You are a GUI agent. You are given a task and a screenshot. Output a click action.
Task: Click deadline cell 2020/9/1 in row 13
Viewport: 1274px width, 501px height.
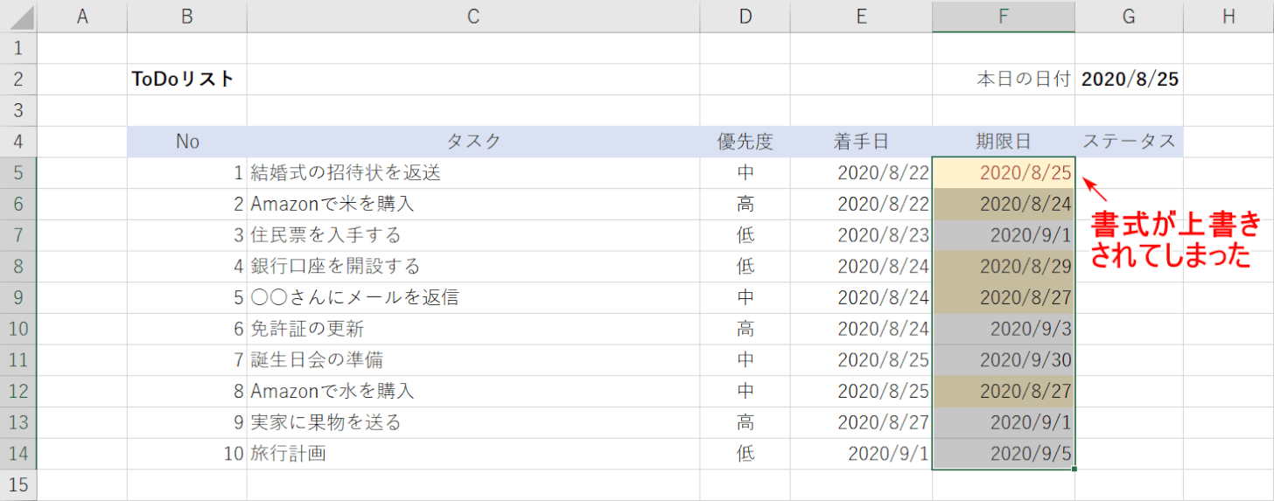coord(1004,423)
